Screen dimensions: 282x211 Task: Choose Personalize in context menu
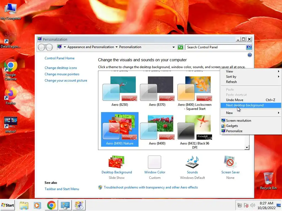click(x=251, y=131)
